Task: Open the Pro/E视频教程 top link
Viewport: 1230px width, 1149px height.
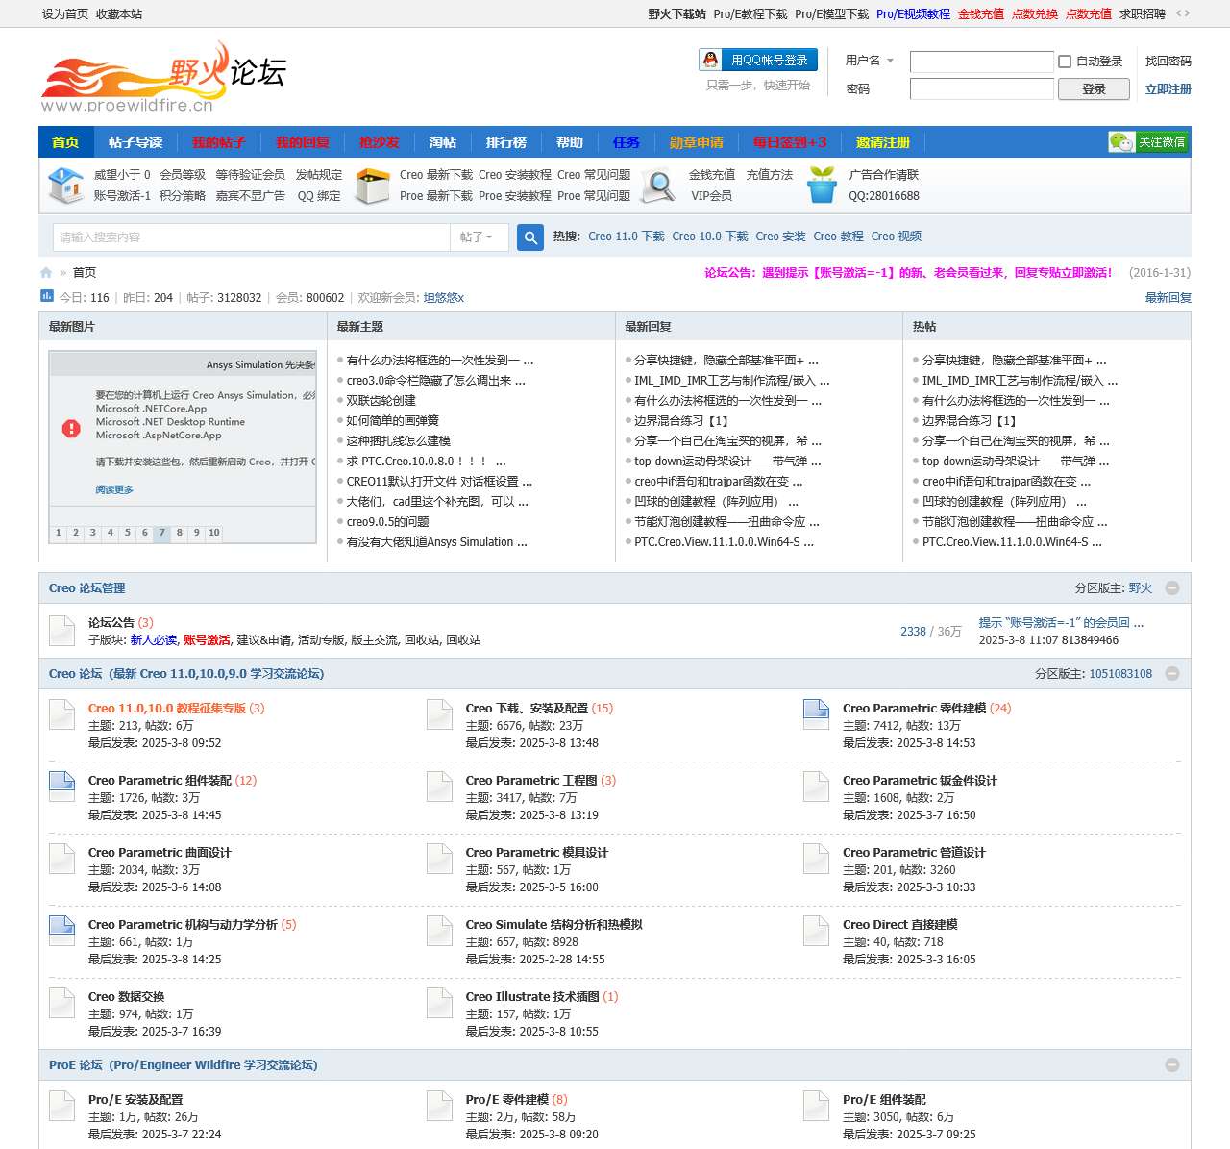Action: click(x=913, y=14)
